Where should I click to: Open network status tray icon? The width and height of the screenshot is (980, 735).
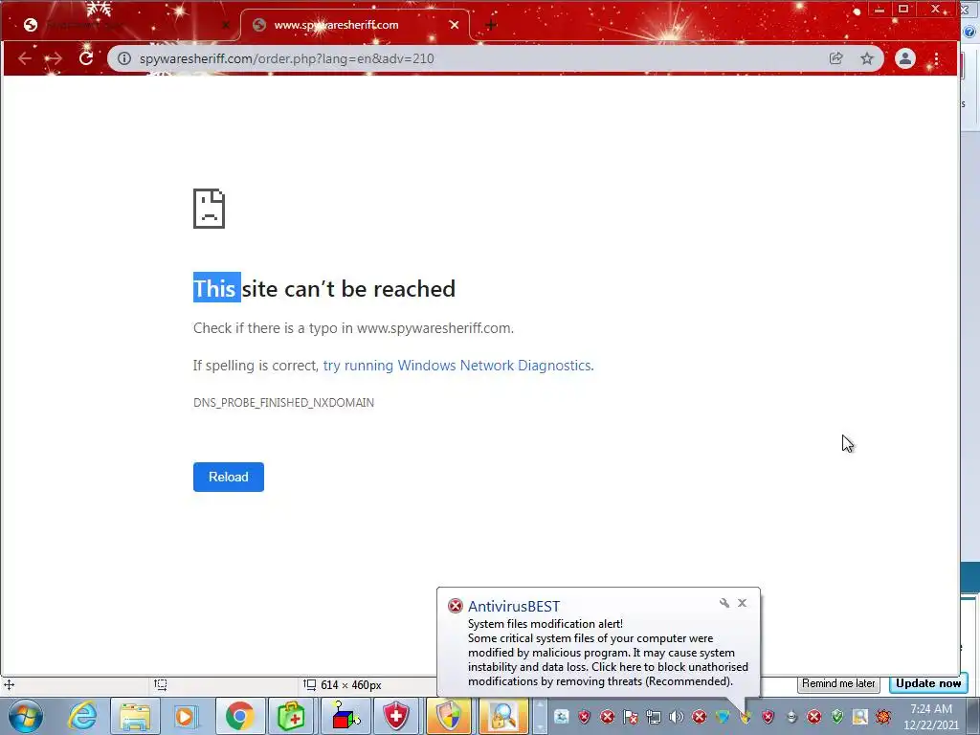(653, 717)
